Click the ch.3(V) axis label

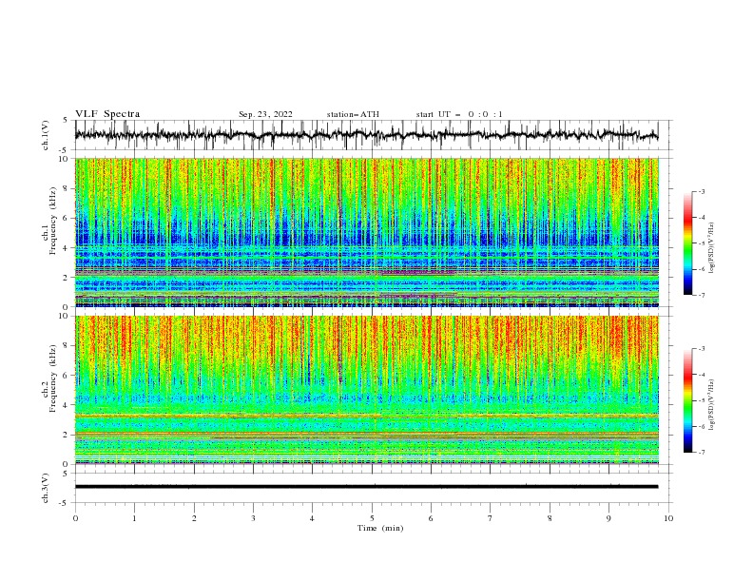[46, 488]
